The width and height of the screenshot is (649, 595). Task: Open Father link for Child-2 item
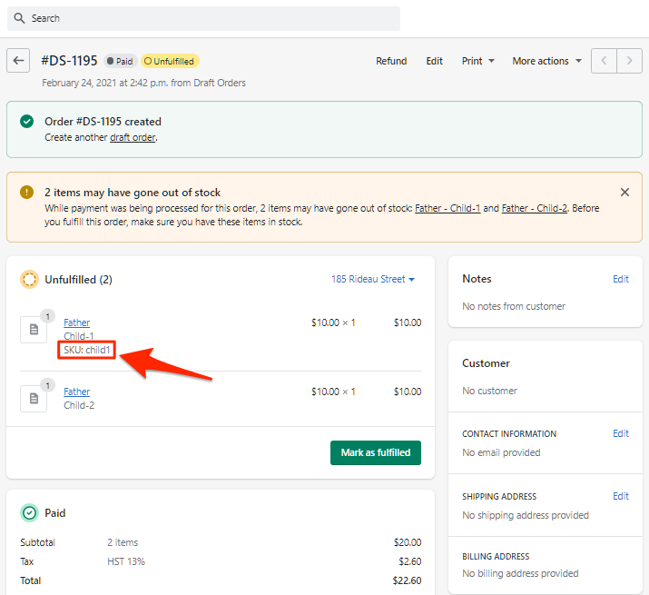[76, 392]
